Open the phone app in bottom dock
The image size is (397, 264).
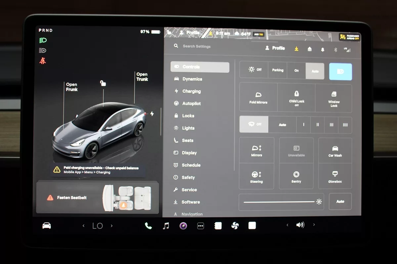(148, 226)
